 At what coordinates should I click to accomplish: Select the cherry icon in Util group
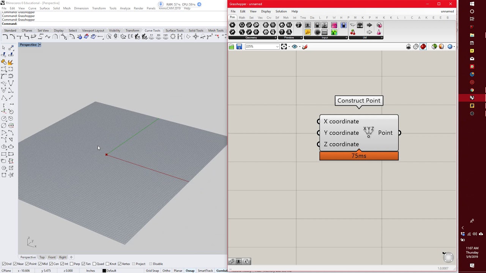[353, 32]
